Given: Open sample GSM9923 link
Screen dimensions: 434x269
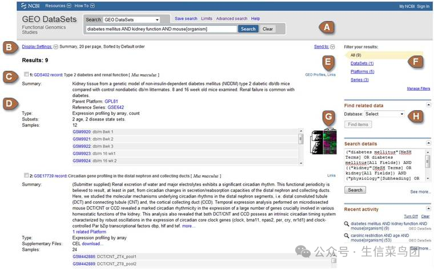Looking at the screenshot, I should 82,153.
